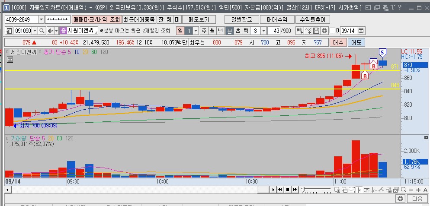The image size is (430, 206).
Task: Click the password field with asterisks
Action: click(x=58, y=19)
